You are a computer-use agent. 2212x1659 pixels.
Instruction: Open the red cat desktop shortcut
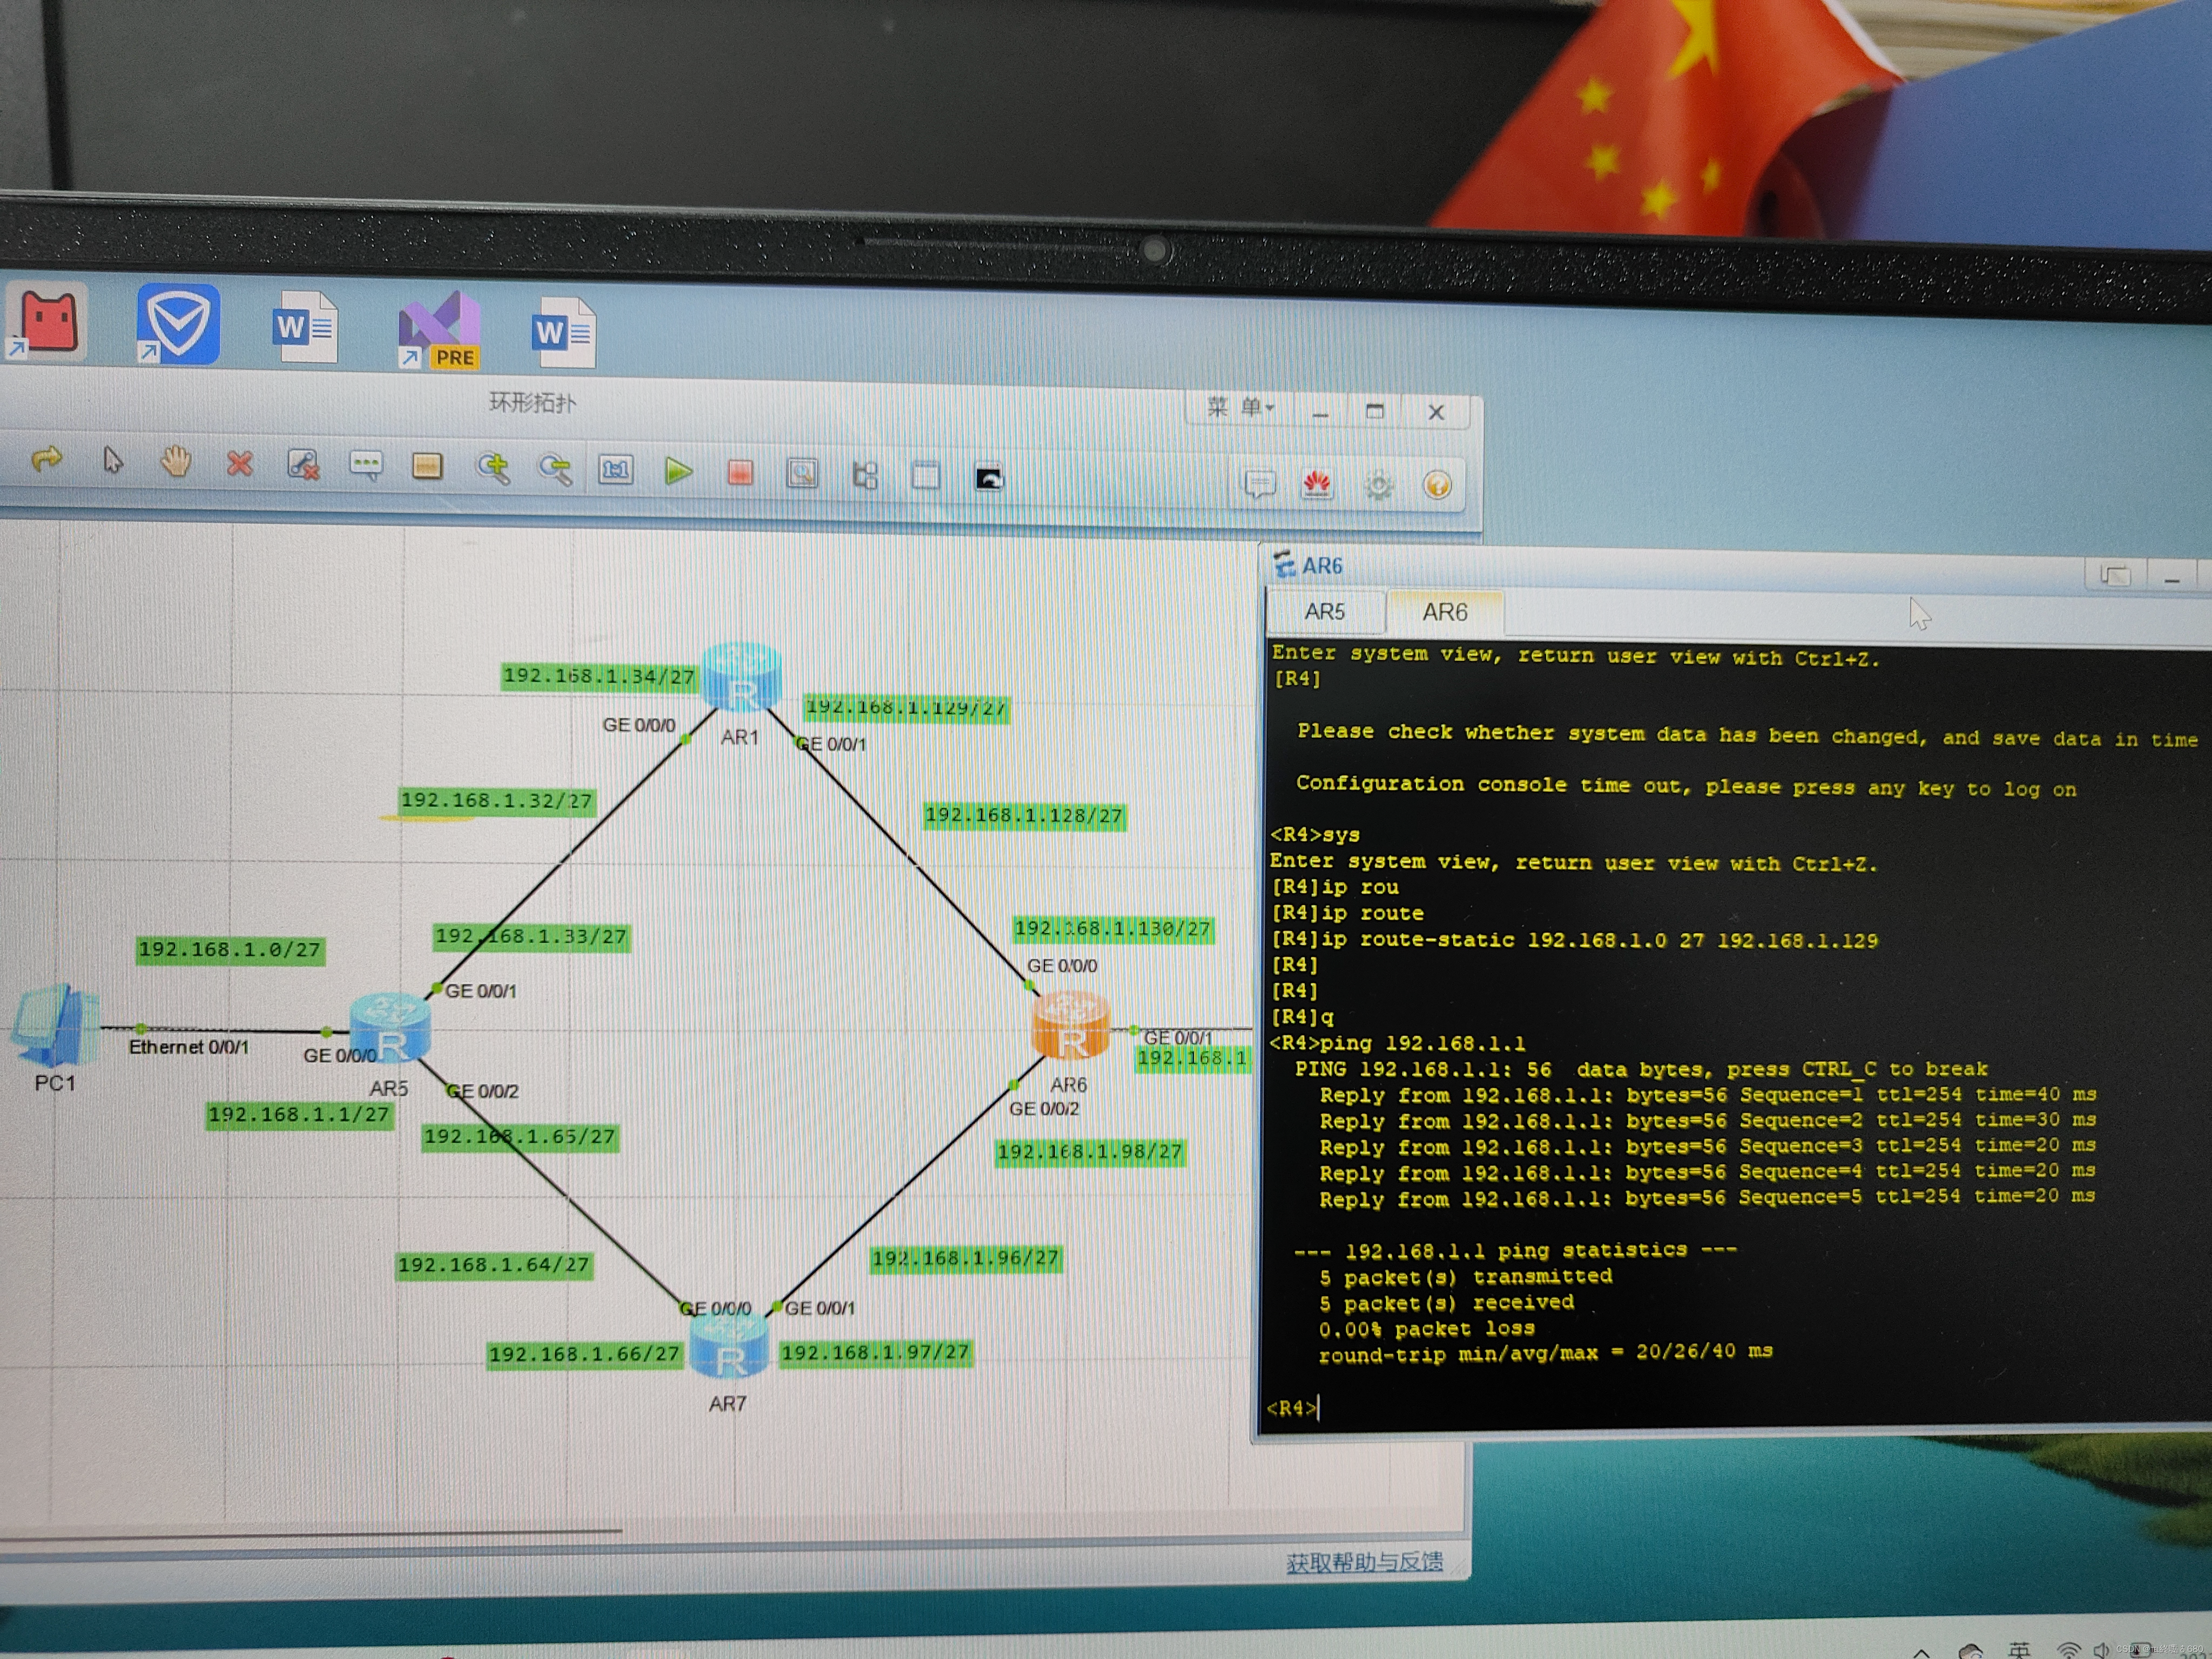[47, 321]
